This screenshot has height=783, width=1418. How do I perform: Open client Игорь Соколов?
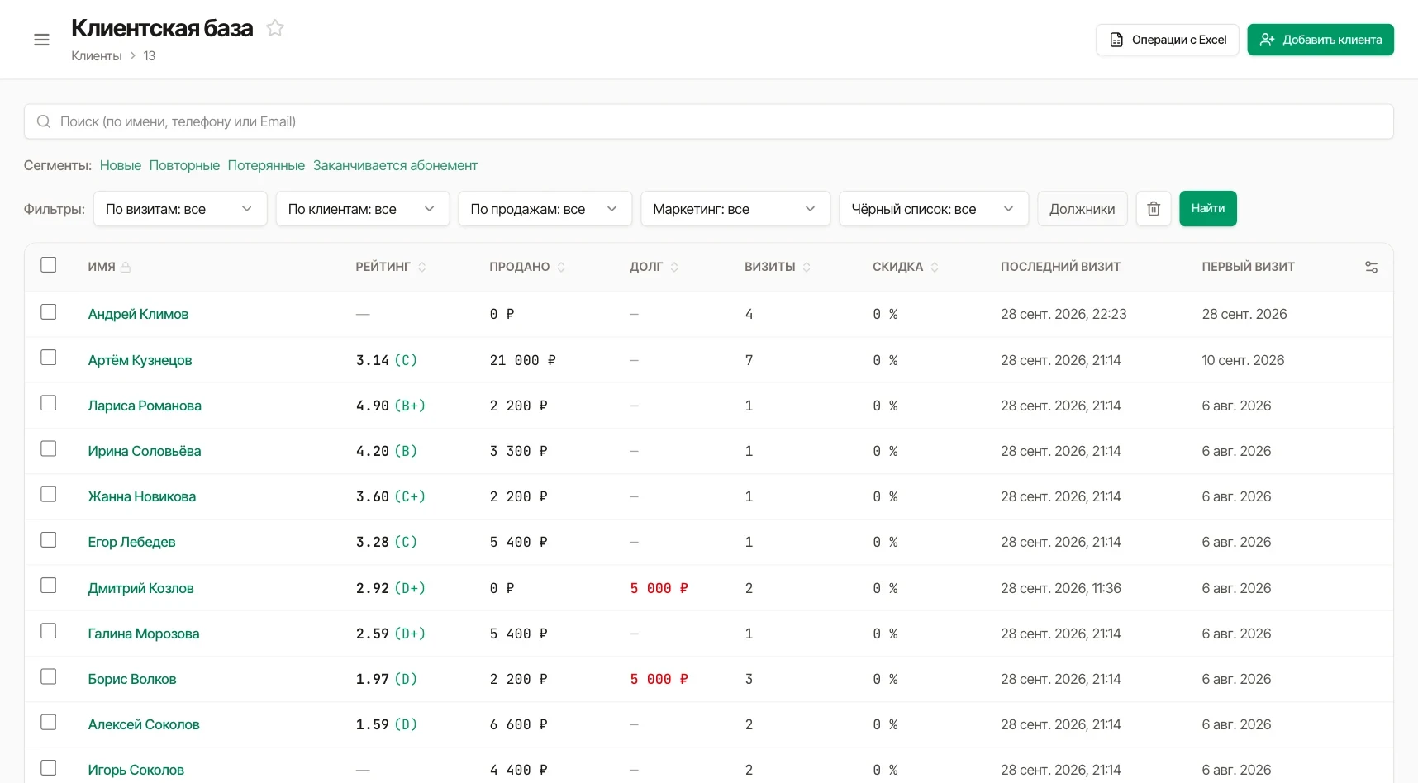[x=136, y=770]
